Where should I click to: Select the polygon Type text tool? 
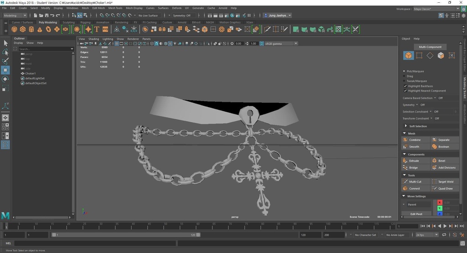pos(97,29)
